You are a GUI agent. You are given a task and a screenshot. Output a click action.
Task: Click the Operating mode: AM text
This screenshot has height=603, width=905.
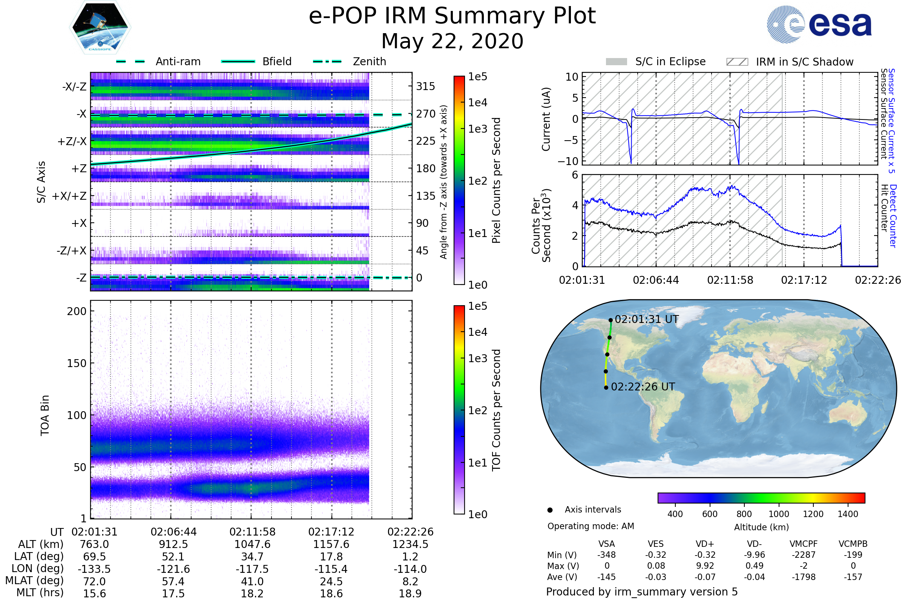[x=591, y=526]
